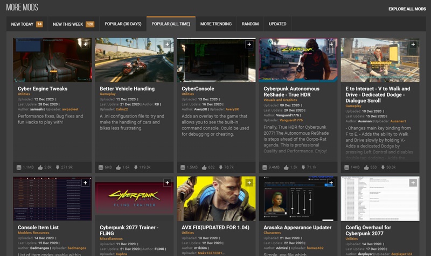The width and height of the screenshot is (431, 256).
Task: Click file size icon on Cyber Engine Tweaks card
Action: pos(19,167)
